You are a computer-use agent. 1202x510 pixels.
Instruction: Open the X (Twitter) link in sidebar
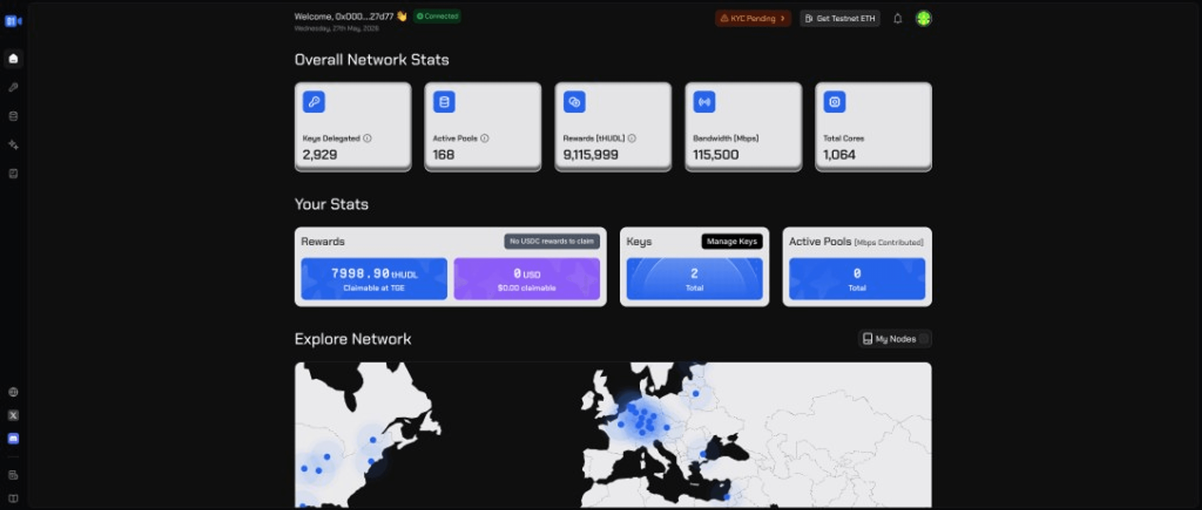click(13, 415)
